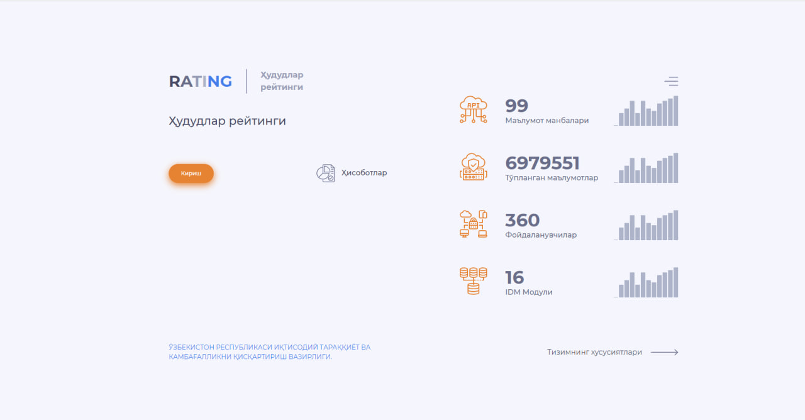Click the bar chart beside Тўпланган маълумотлар
This screenshot has height=420, width=805.
647,169
